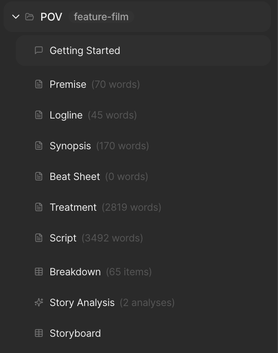This screenshot has width=278, height=353.
Task: Click the open folder icon beside POV
Action: 29,17
